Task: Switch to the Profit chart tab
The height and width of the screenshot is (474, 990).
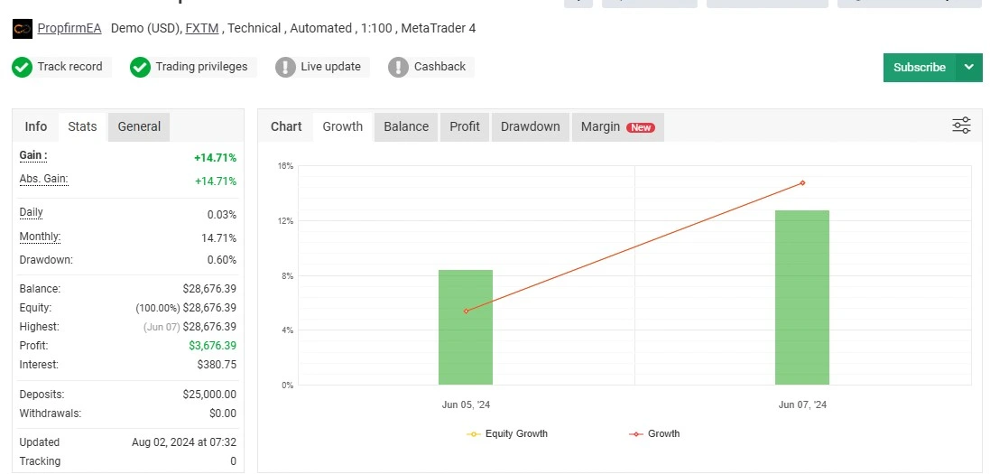Action: click(x=465, y=126)
